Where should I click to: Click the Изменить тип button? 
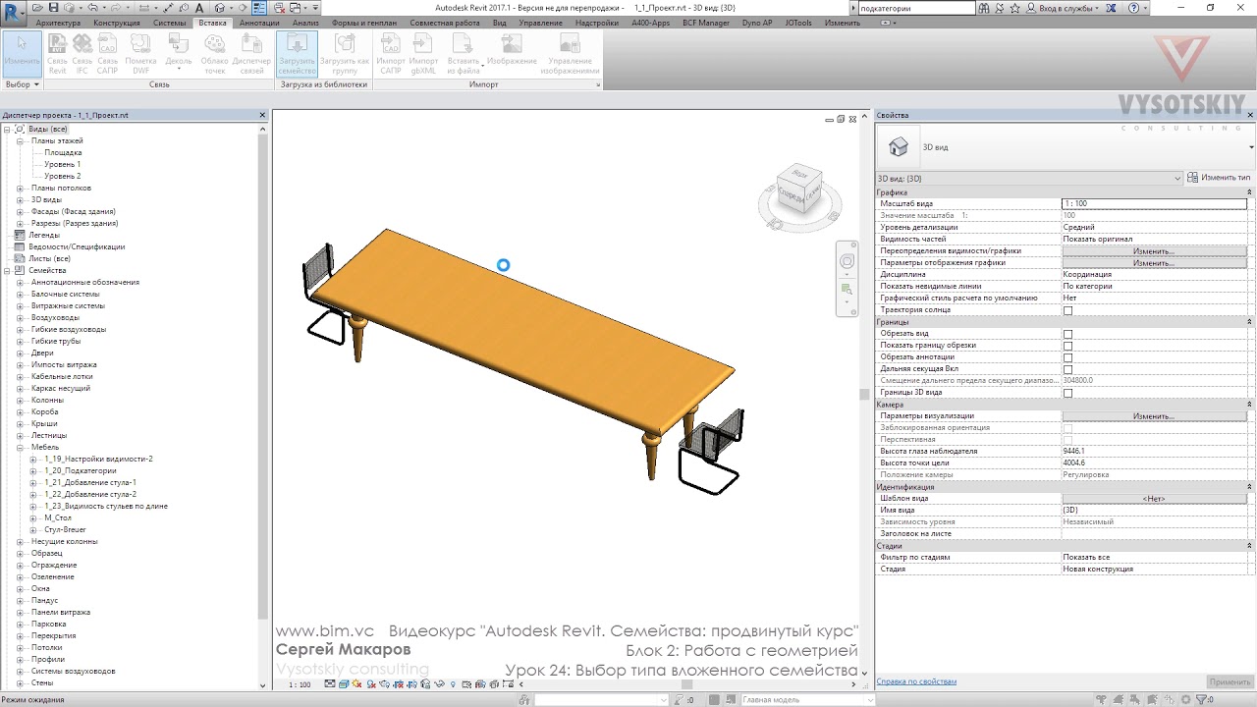(x=1219, y=178)
